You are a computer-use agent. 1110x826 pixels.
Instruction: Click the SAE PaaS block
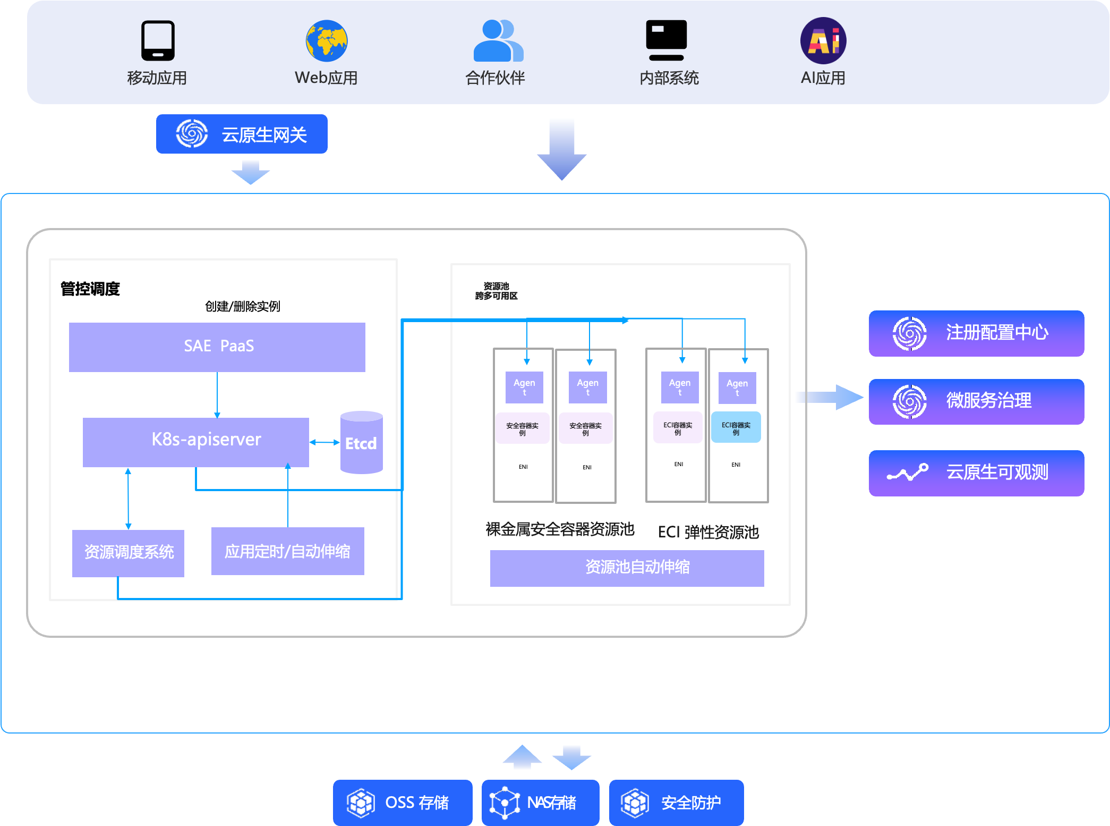[217, 347]
